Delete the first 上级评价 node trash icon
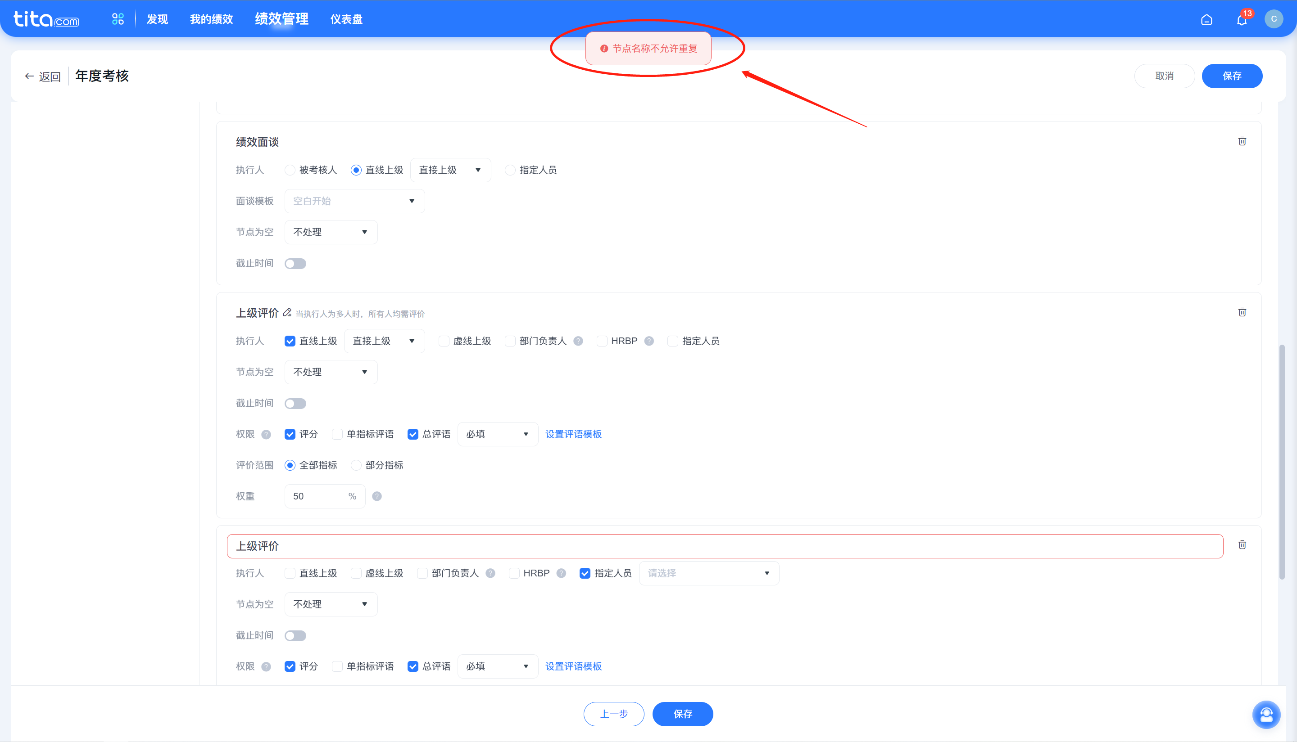The image size is (1297, 742). tap(1242, 312)
